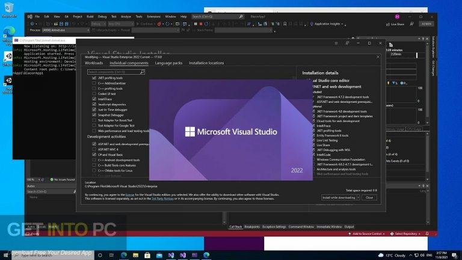462x260 pixels.
Task: Click the diagnostic tools vertical scrollbar
Action: click(x=428, y=83)
